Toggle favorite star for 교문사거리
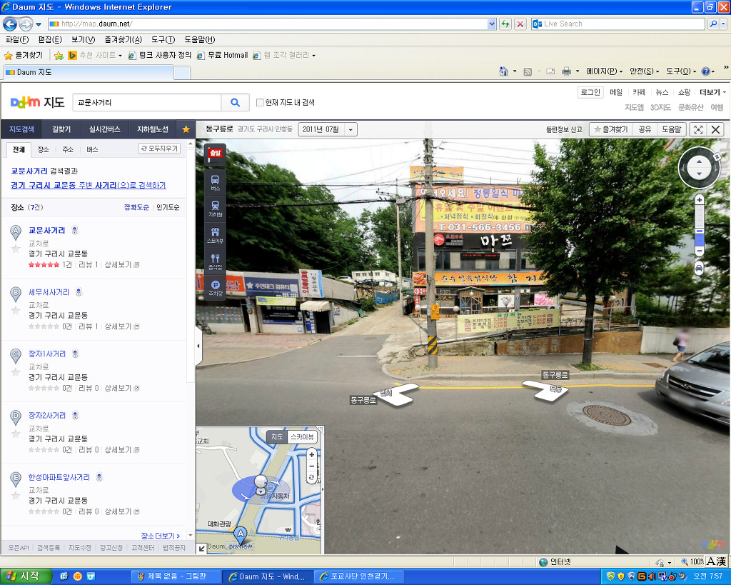Image resolution: width=731 pixels, height=585 pixels. (x=16, y=249)
